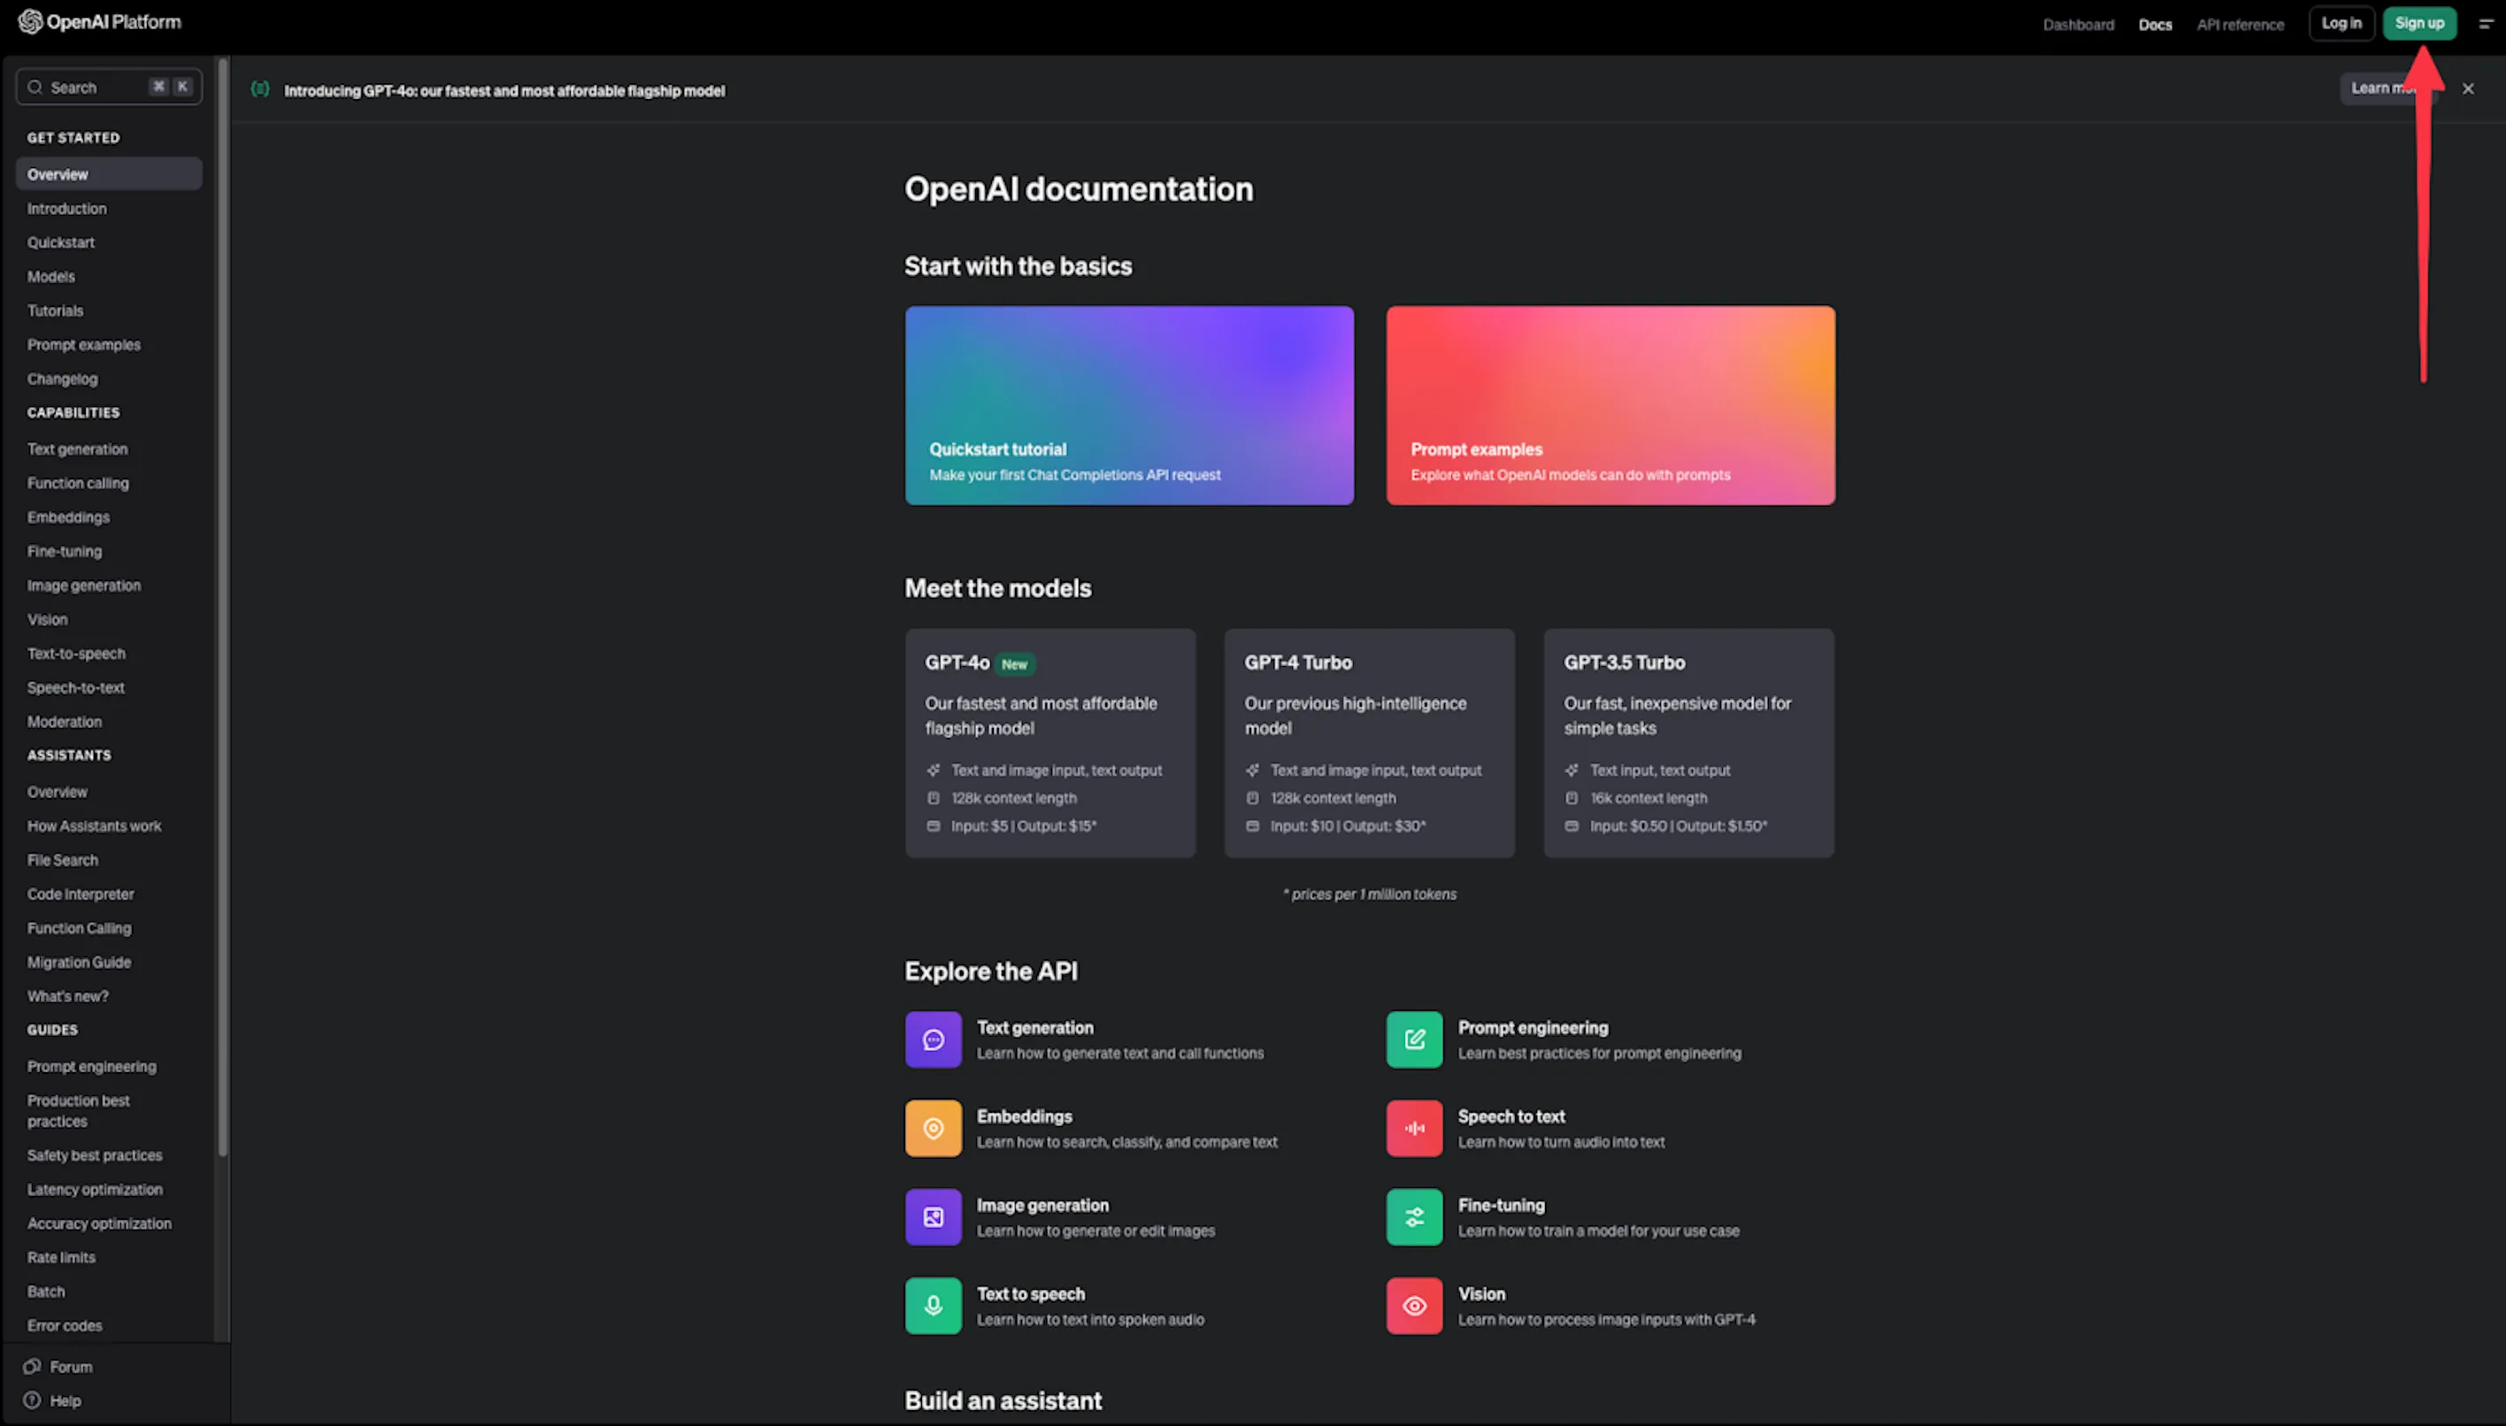The width and height of the screenshot is (2506, 1426).
Task: Open Overview under Assistants
Action: [x=57, y=793]
